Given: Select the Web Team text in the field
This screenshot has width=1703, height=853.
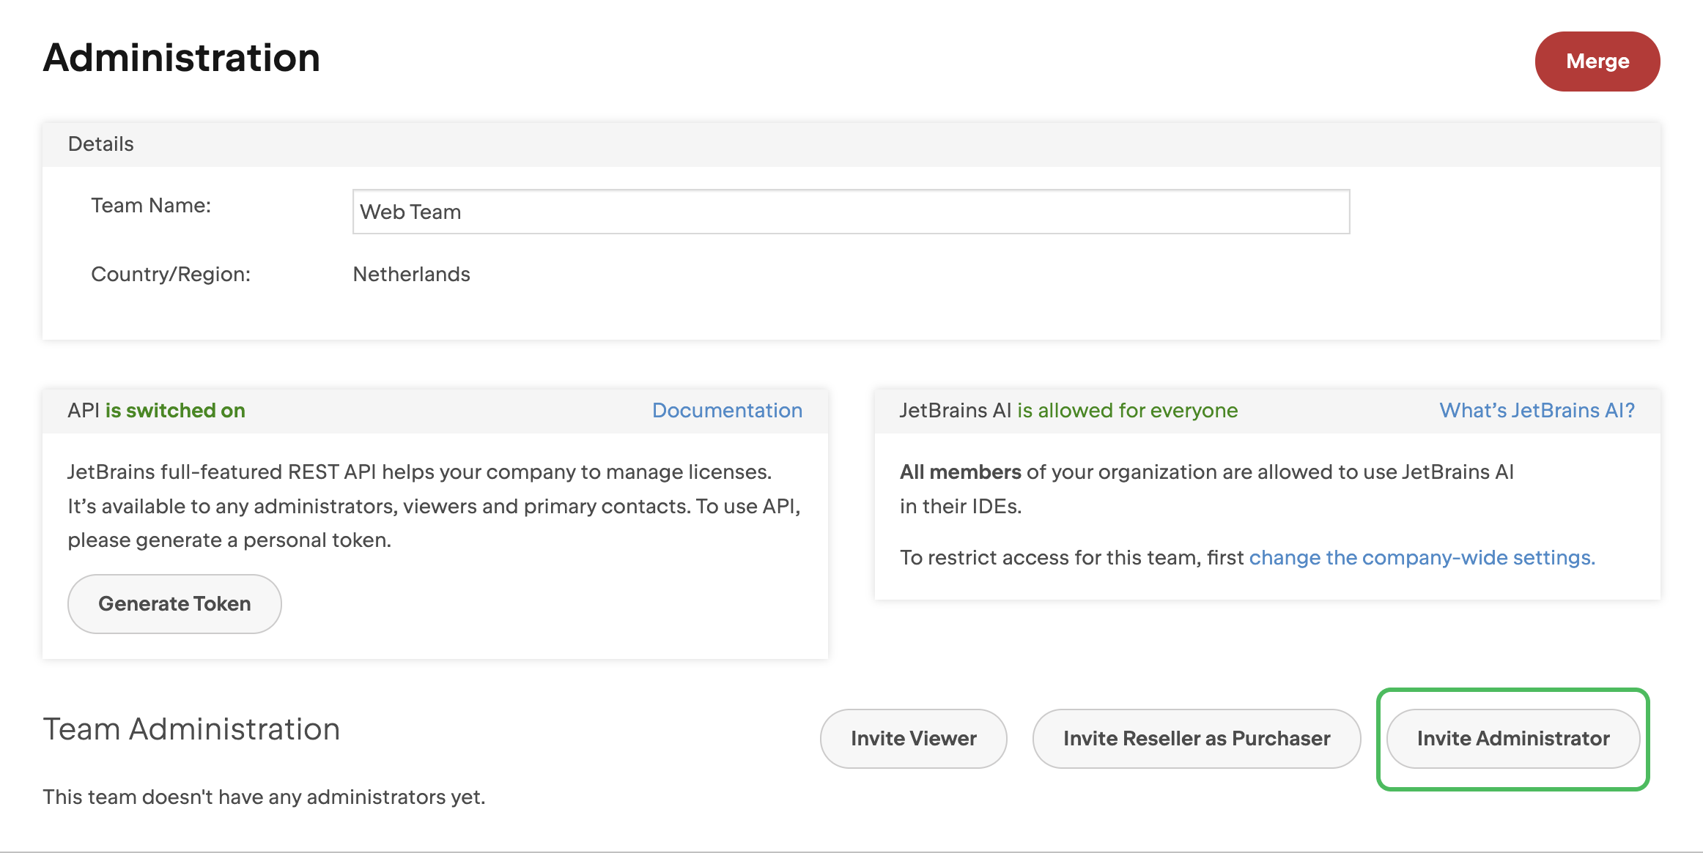Looking at the screenshot, I should (x=410, y=212).
